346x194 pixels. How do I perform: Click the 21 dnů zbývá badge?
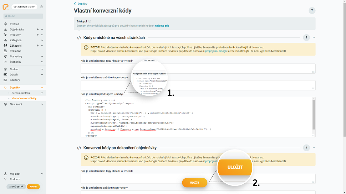(x=16, y=187)
